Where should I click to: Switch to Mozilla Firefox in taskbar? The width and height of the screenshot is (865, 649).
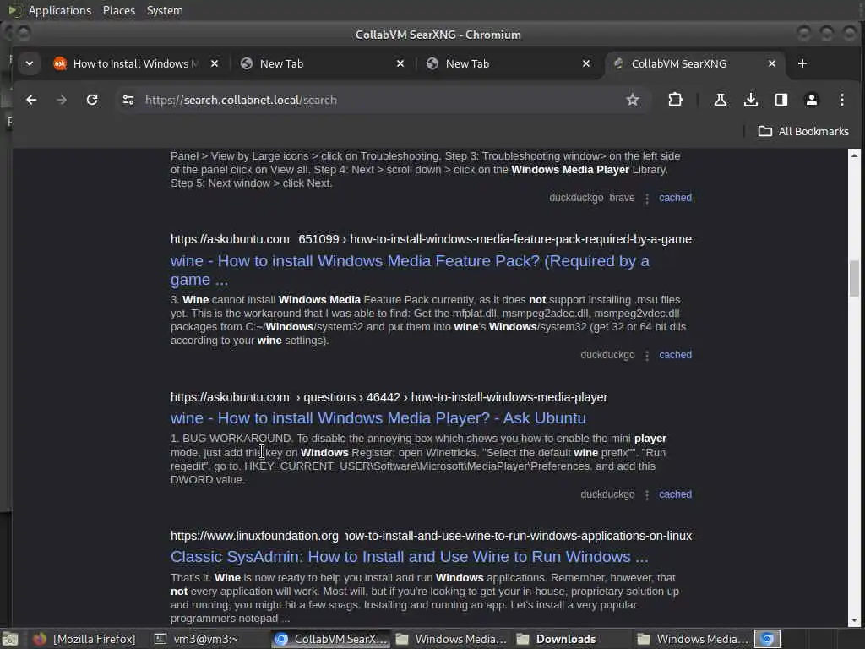[84, 639]
